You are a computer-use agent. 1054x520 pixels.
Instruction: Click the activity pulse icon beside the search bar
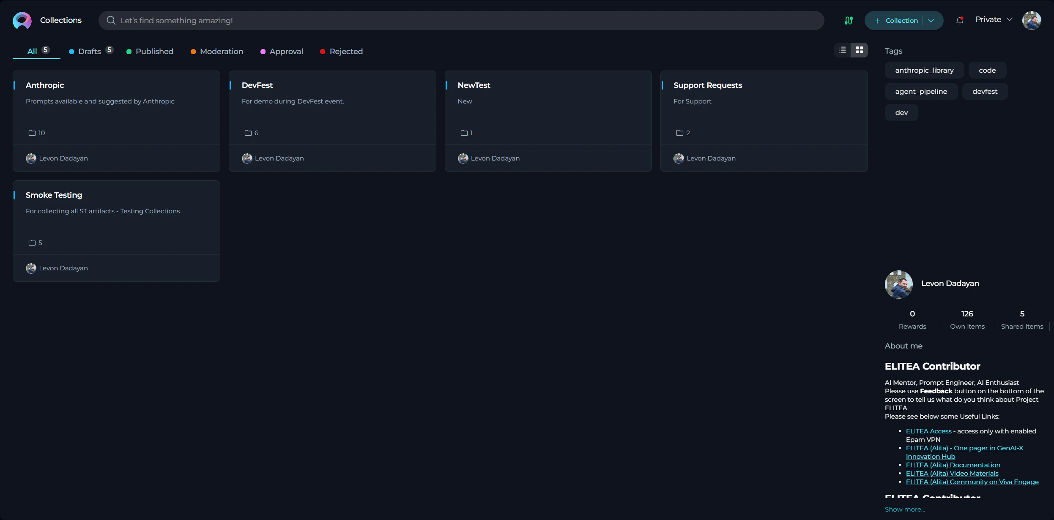click(x=849, y=20)
